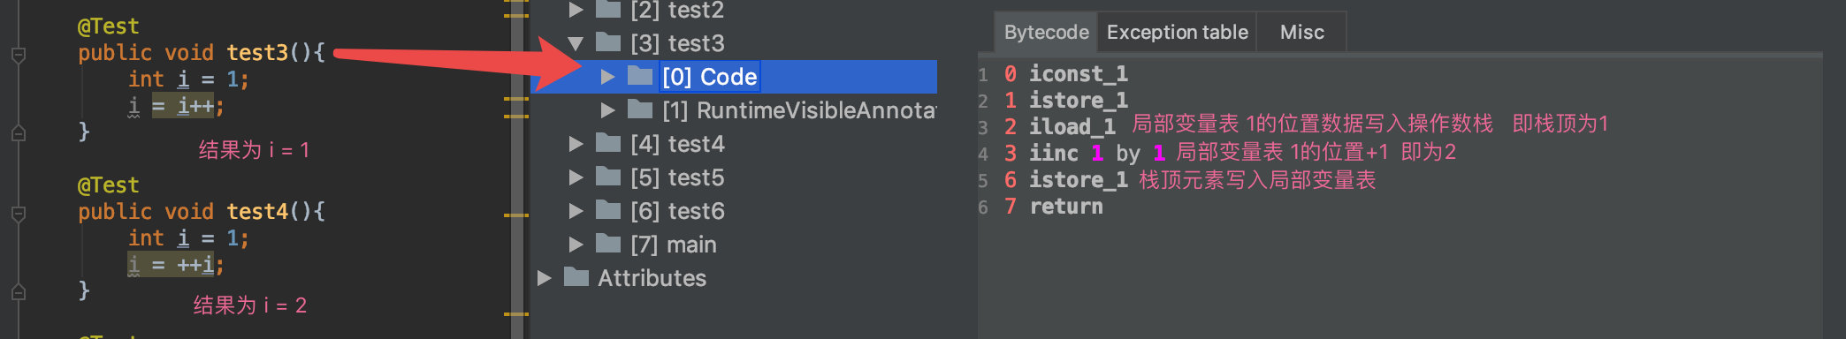Expand the [2] test2 node arrow

coord(576,10)
